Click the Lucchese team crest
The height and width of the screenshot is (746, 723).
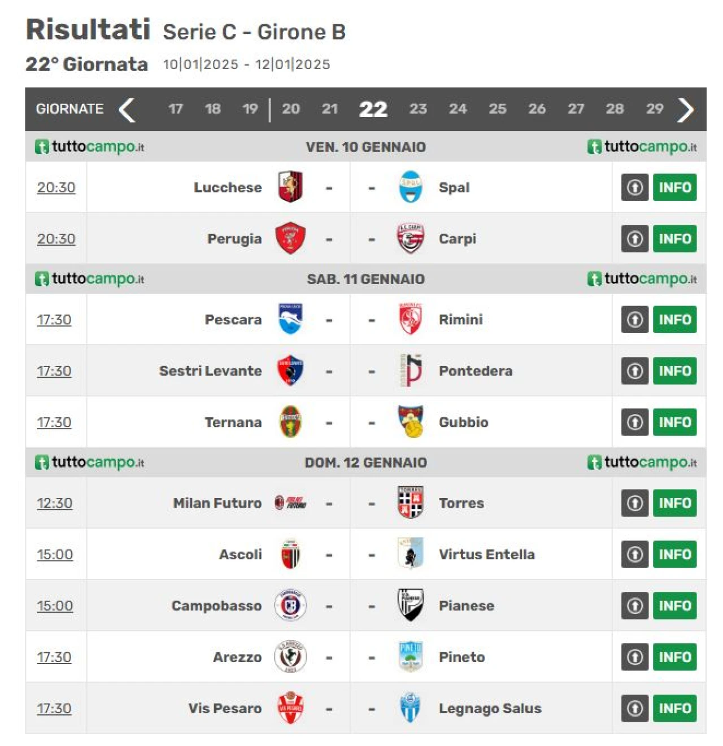click(x=290, y=187)
